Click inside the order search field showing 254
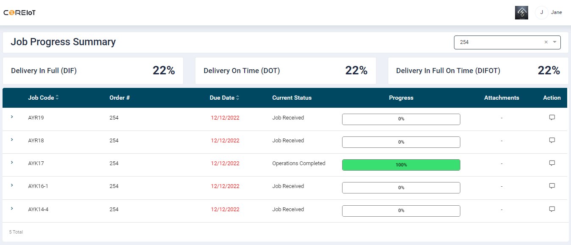This screenshot has height=245, width=571. click(496, 42)
